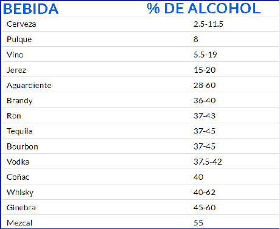Click the 37.5-42 value for Vodka
280x229 pixels.
coord(208,162)
